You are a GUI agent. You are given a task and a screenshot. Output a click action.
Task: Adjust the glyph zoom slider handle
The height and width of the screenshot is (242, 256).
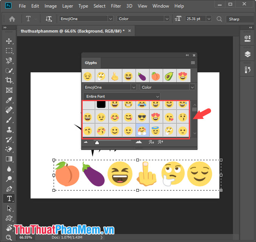point(97,143)
